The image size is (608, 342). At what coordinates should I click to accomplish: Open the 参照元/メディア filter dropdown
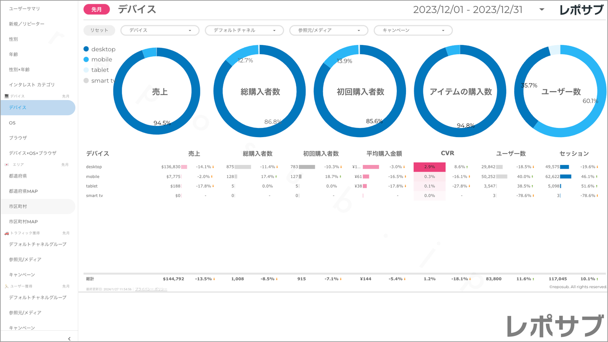329,30
